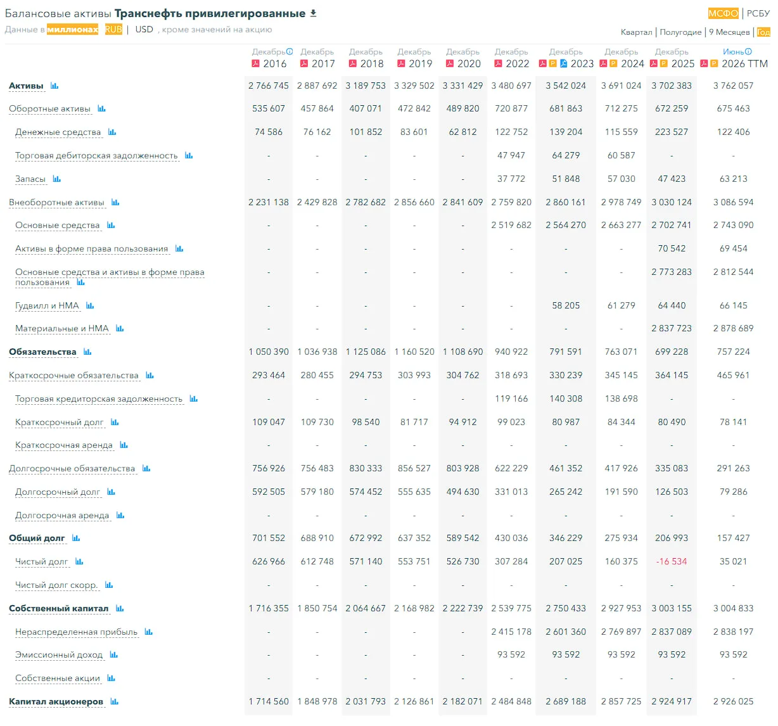
Task: Click the Торговая дебиторская задолженность link
Action: [96, 155]
